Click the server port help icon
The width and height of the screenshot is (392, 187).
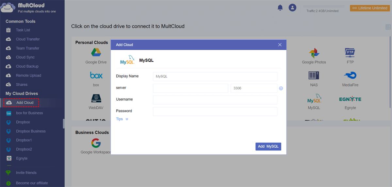click(x=281, y=88)
